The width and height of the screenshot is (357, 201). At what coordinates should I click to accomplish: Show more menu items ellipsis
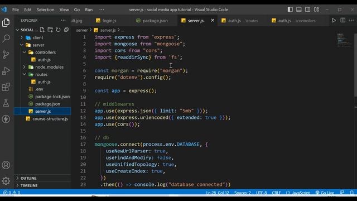tap(102, 9)
